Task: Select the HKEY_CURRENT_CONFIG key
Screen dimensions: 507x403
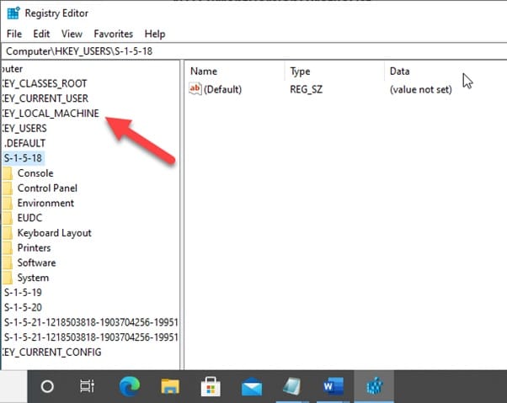Action: click(x=51, y=352)
